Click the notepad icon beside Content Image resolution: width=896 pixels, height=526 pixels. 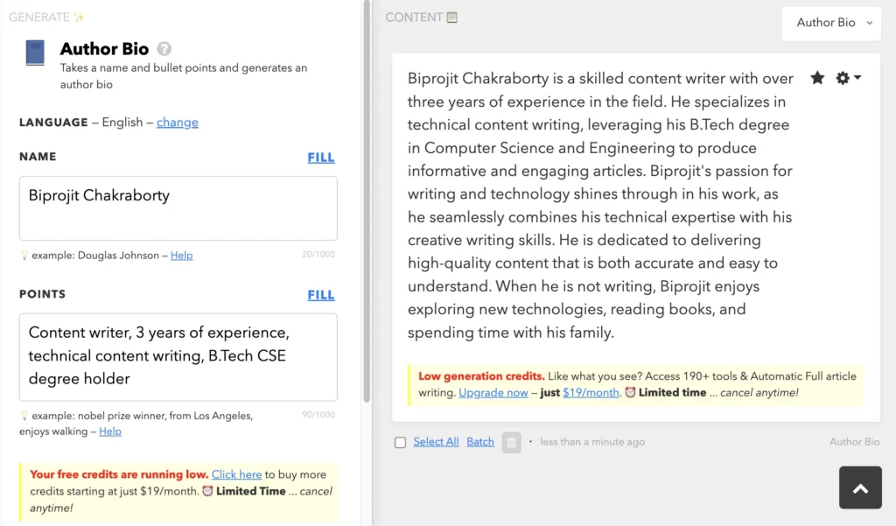[451, 17]
